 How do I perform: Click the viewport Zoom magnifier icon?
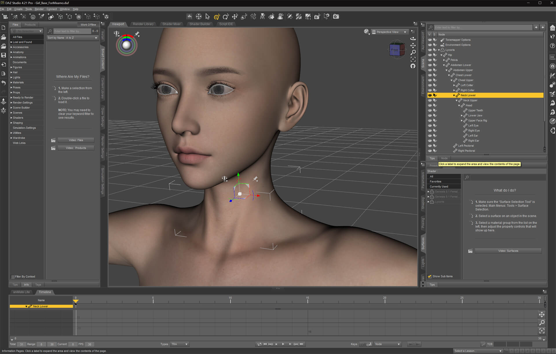[x=413, y=52]
